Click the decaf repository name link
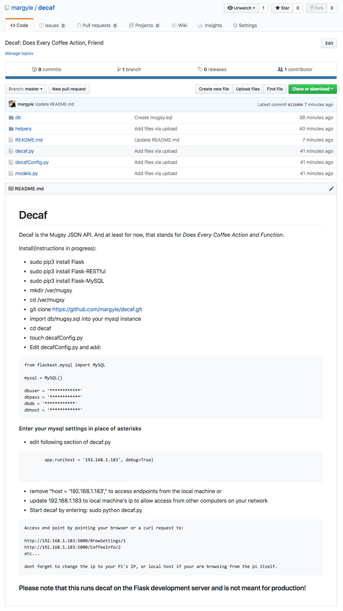The image size is (343, 611). (46, 8)
